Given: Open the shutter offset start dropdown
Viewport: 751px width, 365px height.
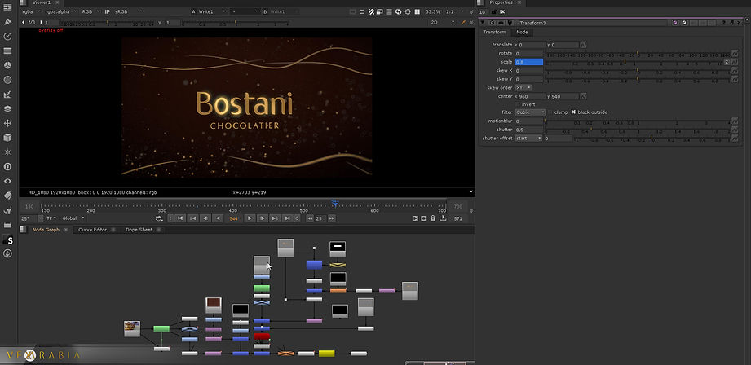Looking at the screenshot, I should [528, 139].
